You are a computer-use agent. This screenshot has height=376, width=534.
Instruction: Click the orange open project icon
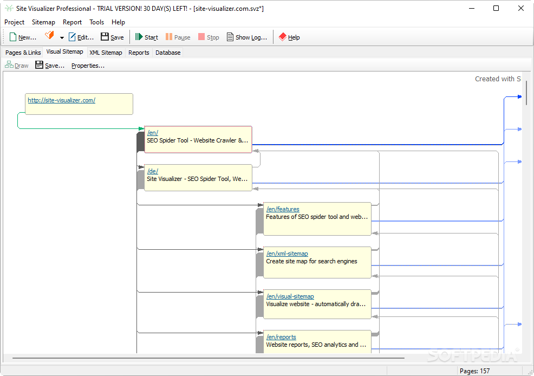pos(50,35)
